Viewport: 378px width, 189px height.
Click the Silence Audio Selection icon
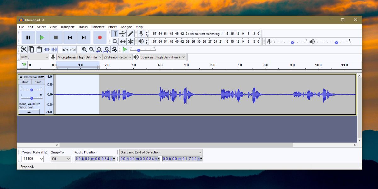[x=54, y=49]
